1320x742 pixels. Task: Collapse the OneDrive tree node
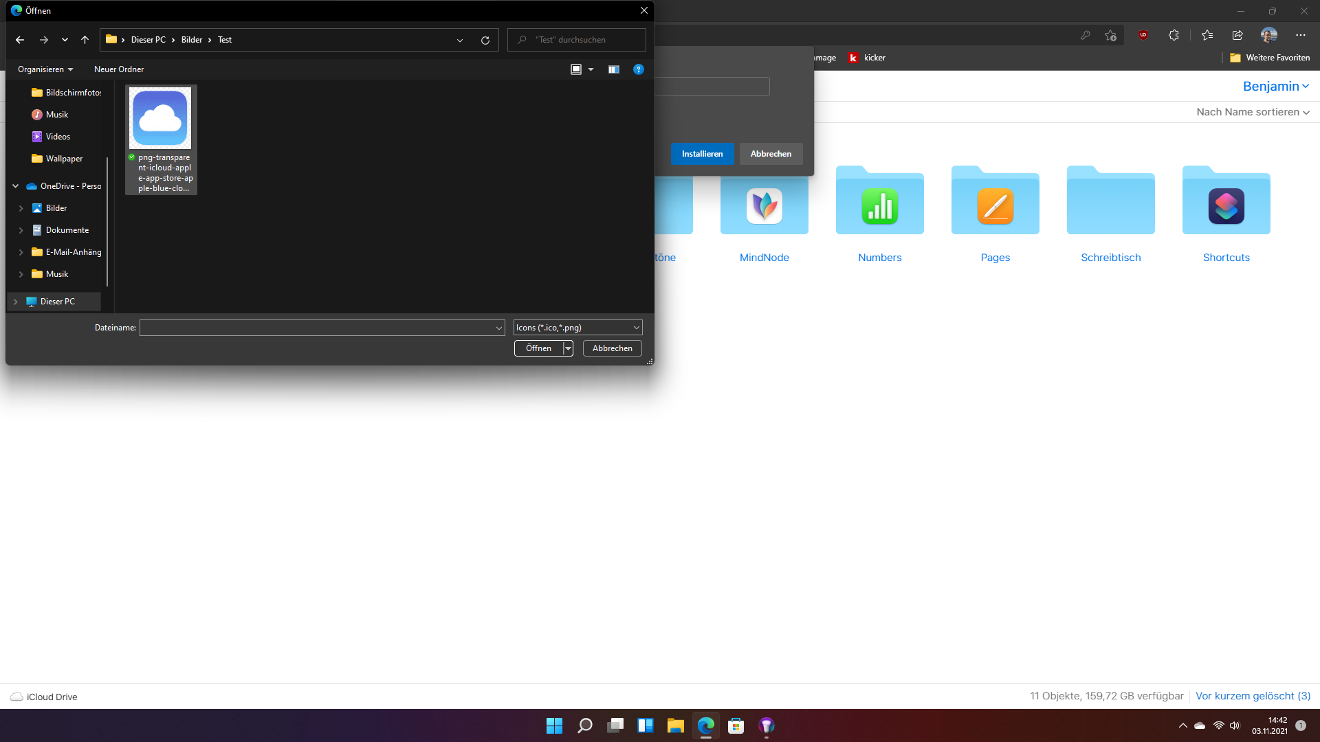[x=16, y=186]
